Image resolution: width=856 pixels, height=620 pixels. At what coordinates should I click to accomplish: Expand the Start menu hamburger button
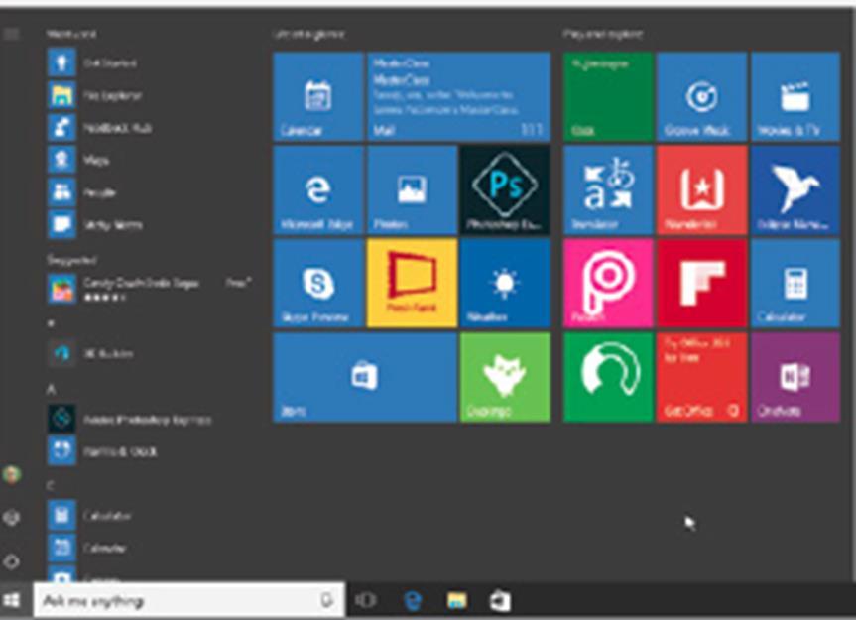click(12, 34)
